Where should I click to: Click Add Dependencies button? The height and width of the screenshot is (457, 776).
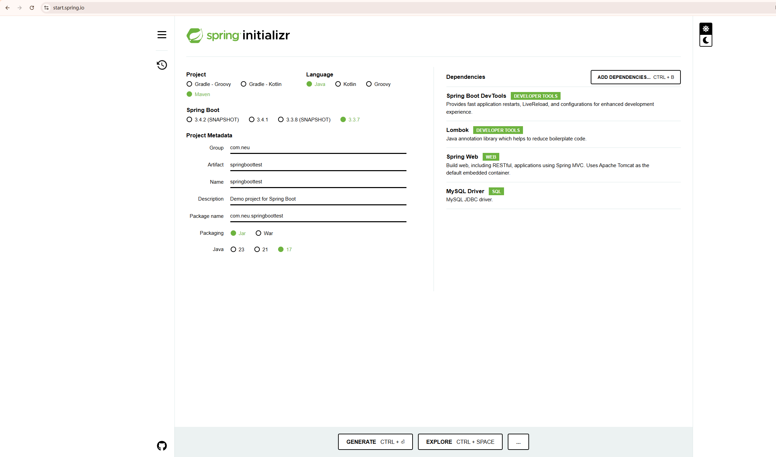click(635, 77)
